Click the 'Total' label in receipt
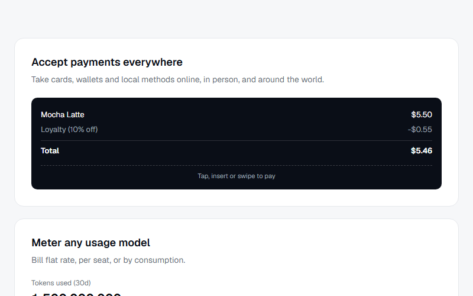This screenshot has width=473, height=296. 50,150
